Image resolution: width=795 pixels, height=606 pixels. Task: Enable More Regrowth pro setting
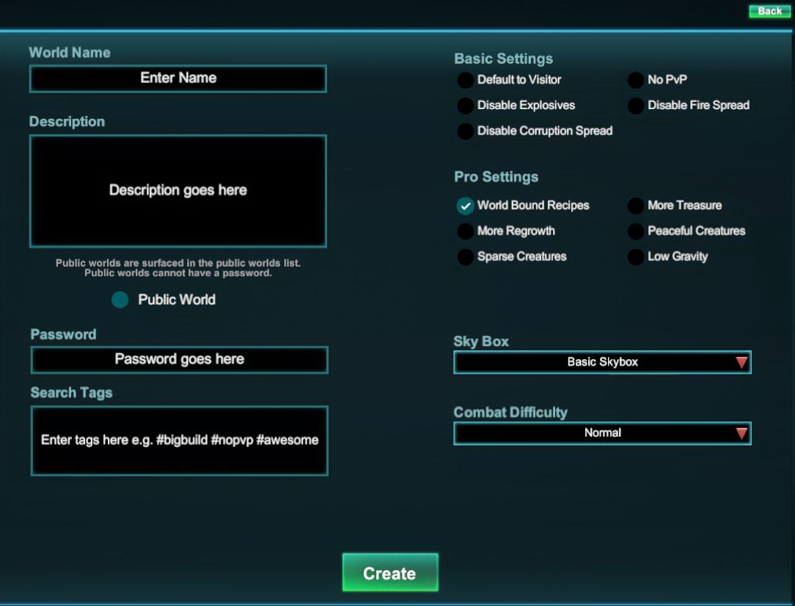pos(466,231)
